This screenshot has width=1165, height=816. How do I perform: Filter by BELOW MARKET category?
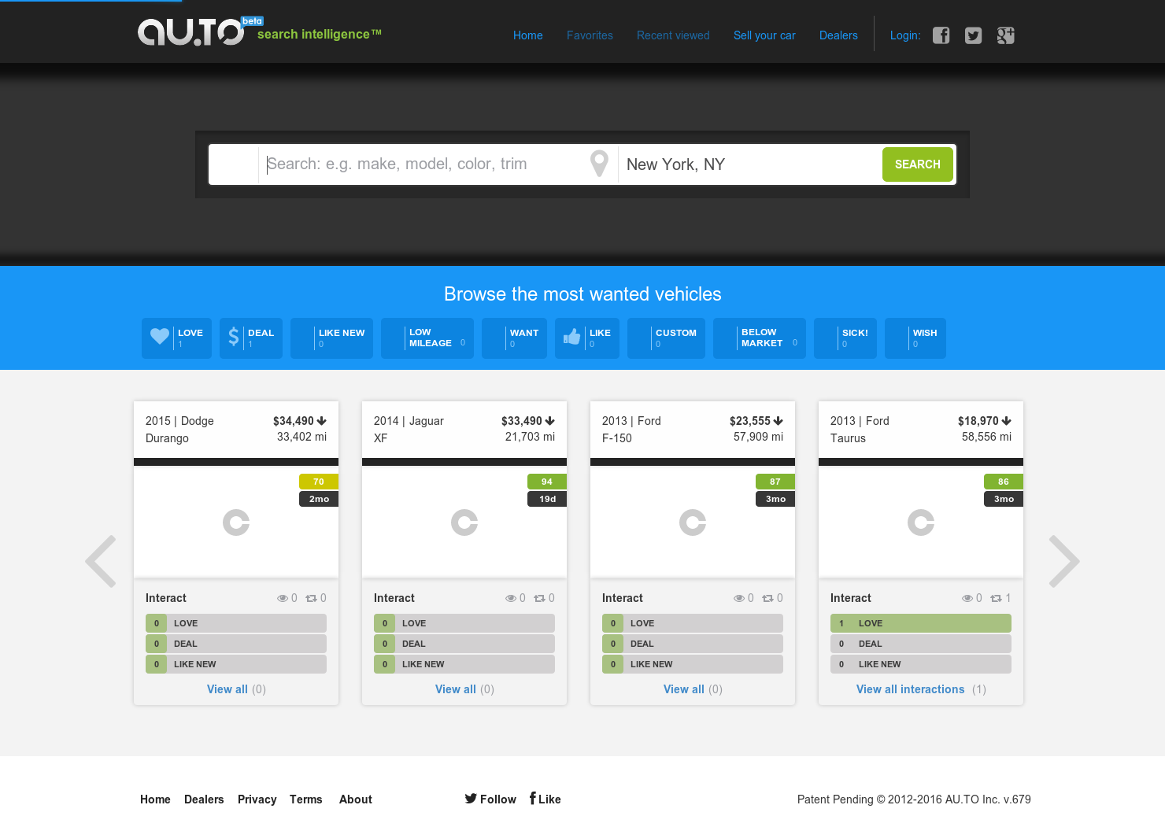(760, 338)
